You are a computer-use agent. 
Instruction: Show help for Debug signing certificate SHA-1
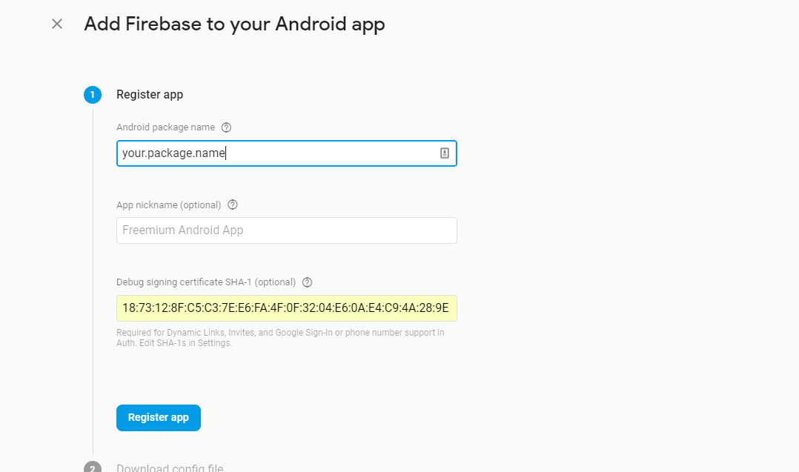(308, 282)
